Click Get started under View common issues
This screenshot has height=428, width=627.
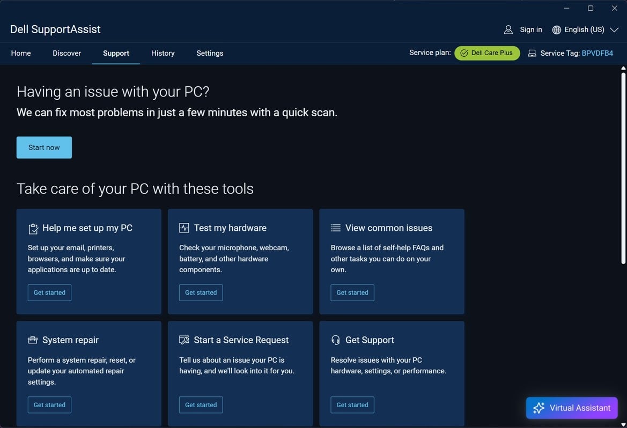(352, 292)
